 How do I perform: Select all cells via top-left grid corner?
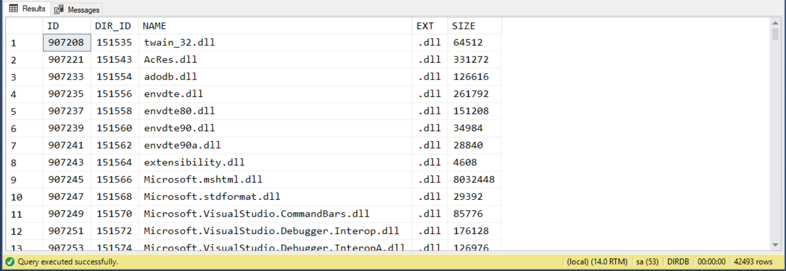point(24,26)
